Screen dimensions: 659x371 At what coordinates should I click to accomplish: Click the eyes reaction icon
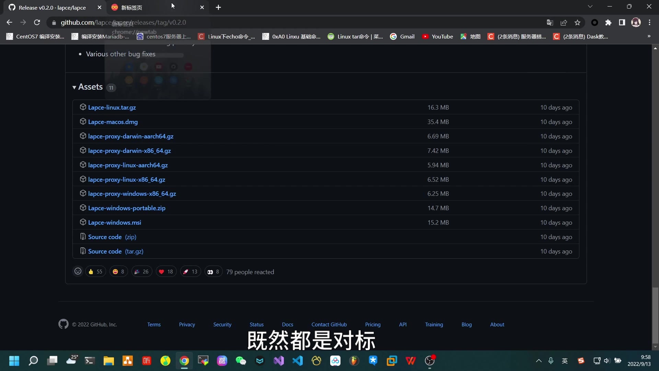tap(210, 272)
